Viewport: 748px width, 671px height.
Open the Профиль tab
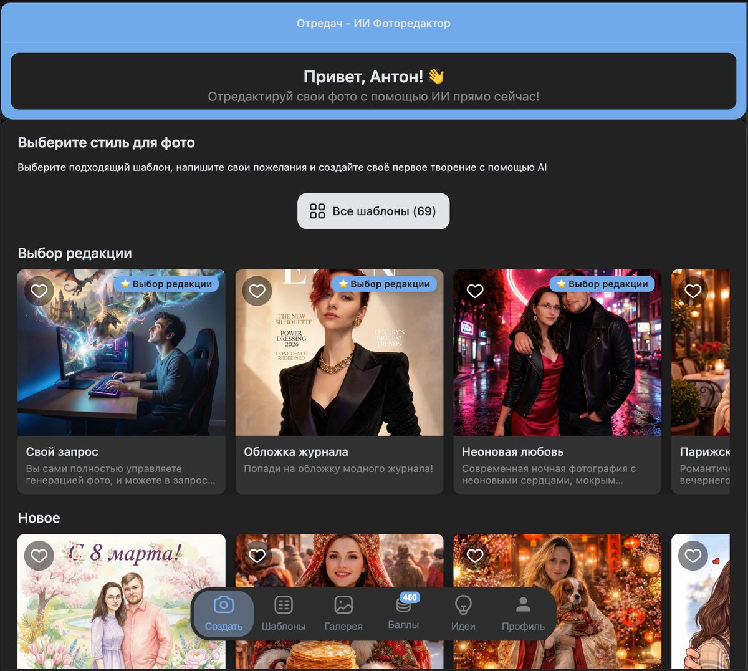click(523, 614)
